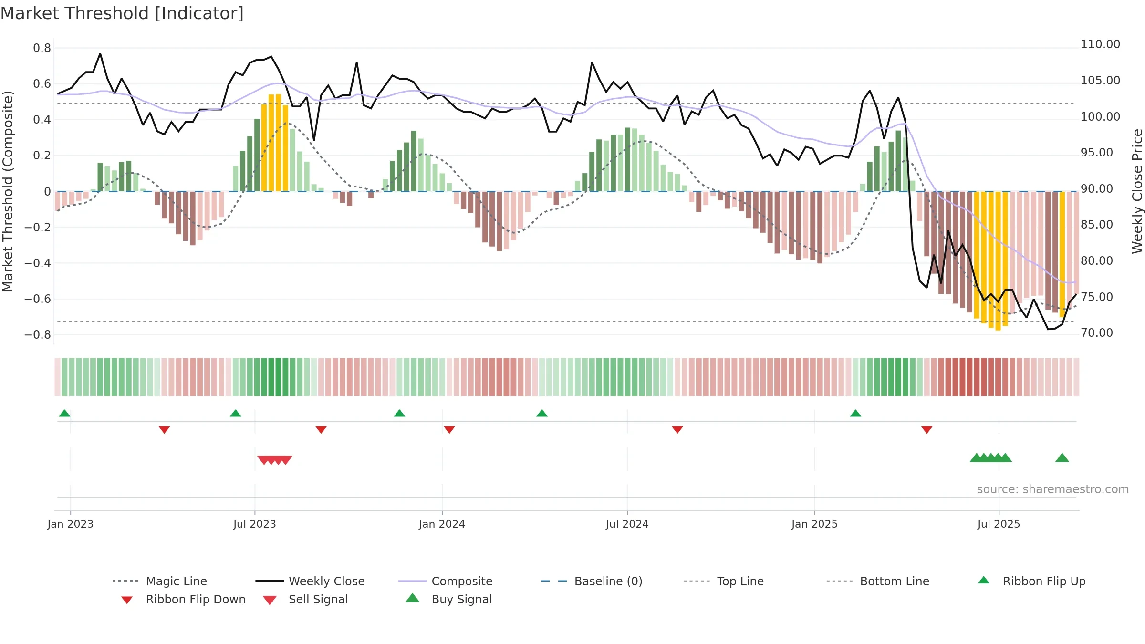Click the Weekly Close Price axis title
1145x644 pixels.
[1137, 191]
